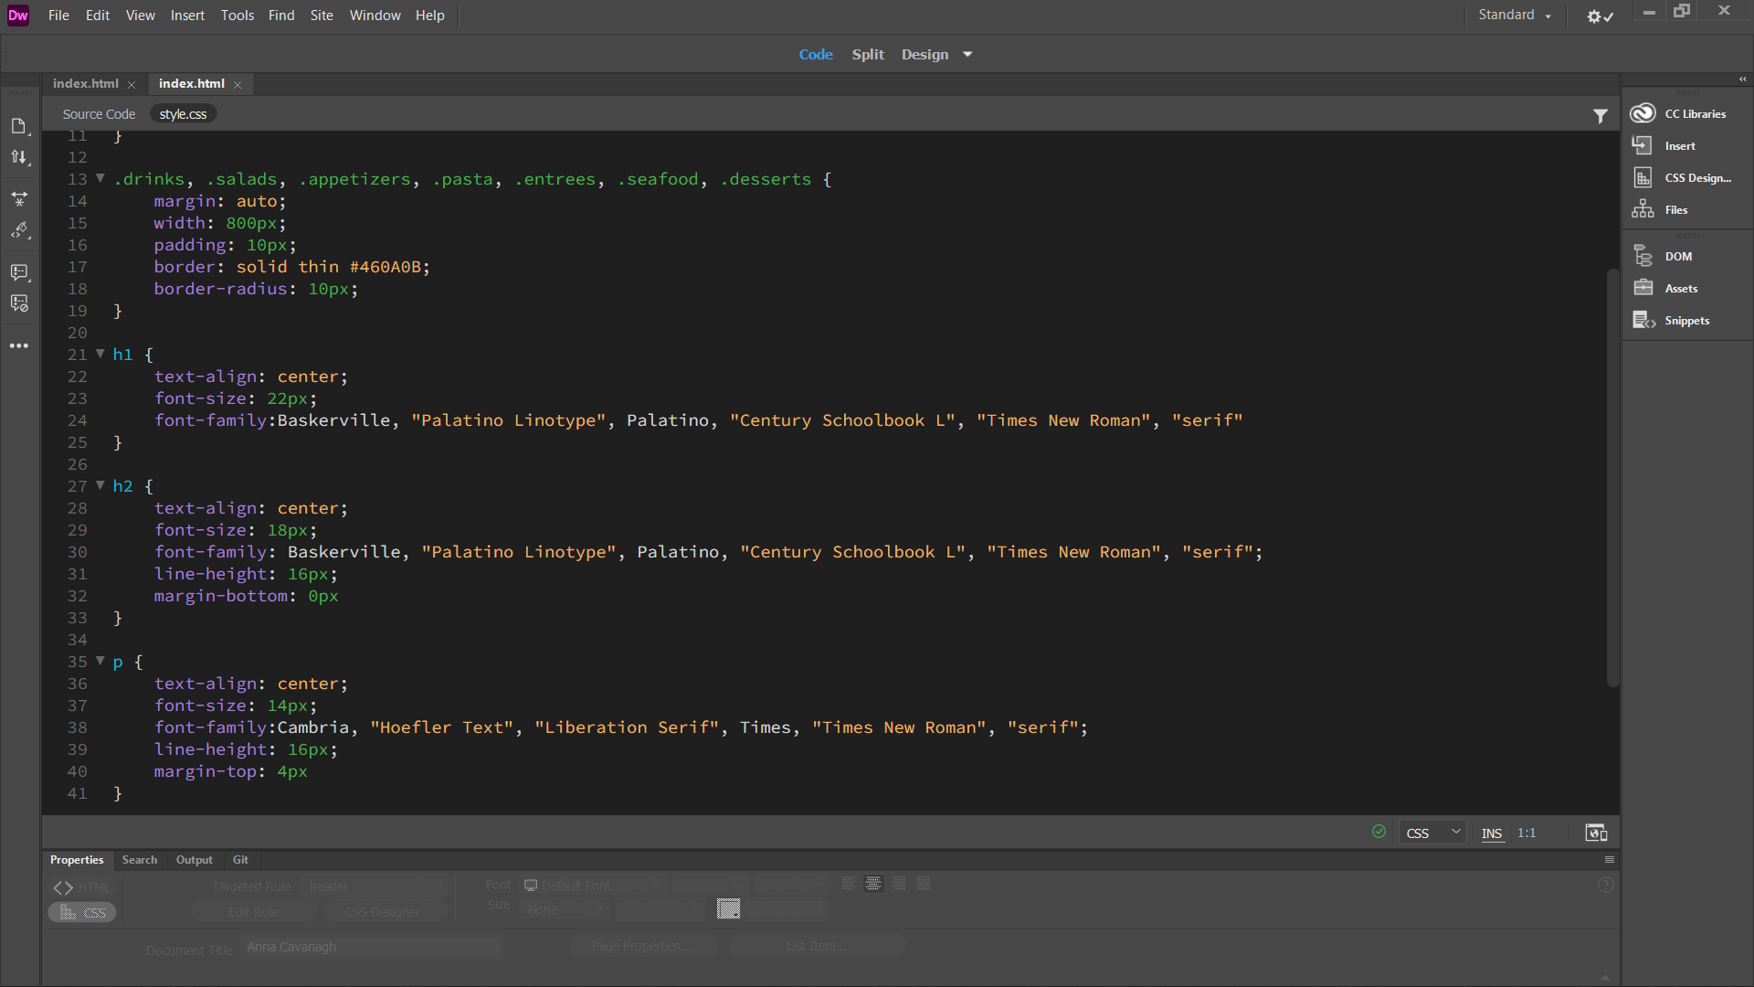Viewport: 1754px width, 987px height.
Task: Open the Properties panel options menu icon
Action: pos(1610,860)
